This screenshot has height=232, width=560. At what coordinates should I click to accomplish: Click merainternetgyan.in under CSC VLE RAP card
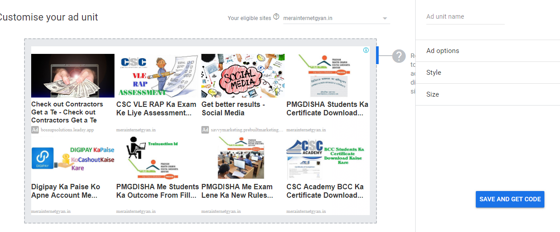(x=136, y=130)
